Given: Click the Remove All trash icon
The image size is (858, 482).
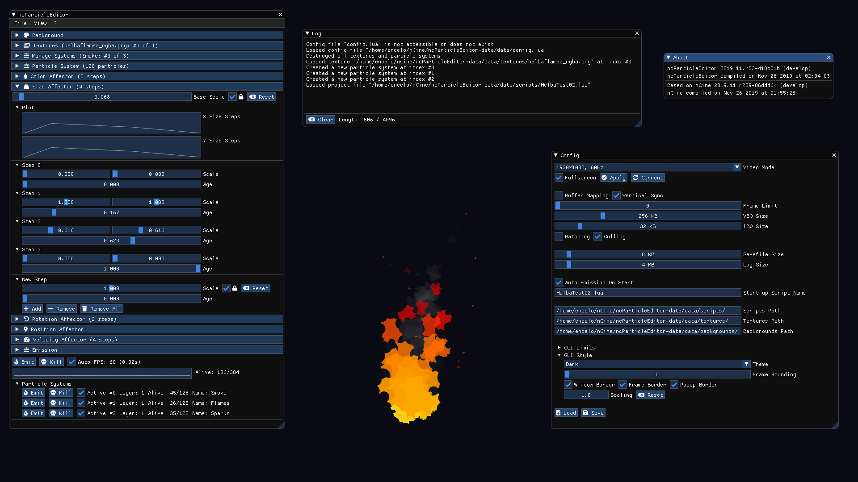Looking at the screenshot, I should click(x=84, y=309).
